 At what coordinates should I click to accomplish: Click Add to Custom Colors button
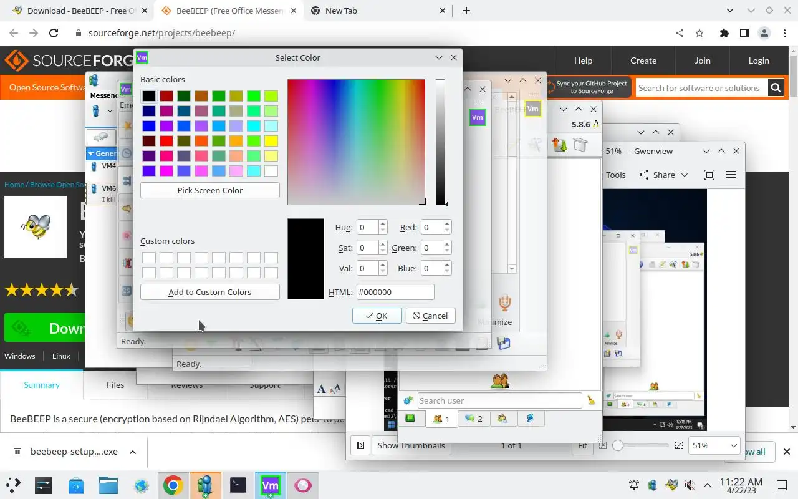(x=209, y=292)
